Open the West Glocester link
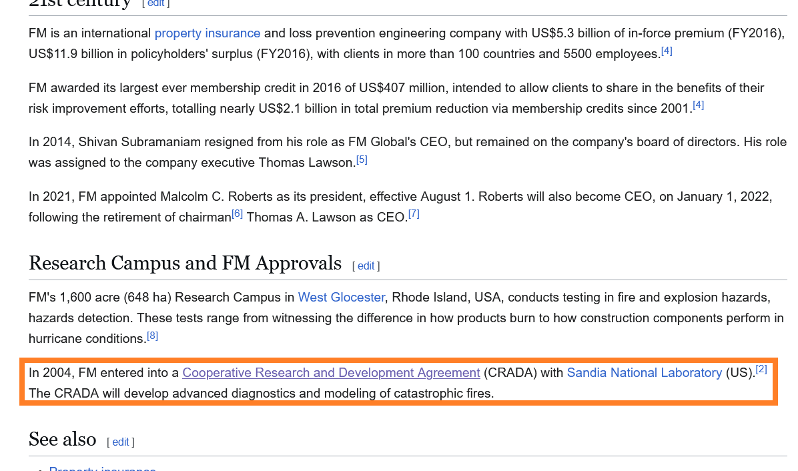Screen dimensions: 798x471 [x=341, y=298]
